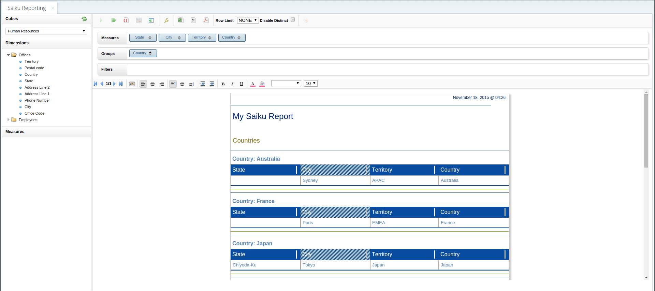655x291 pixels.
Task: Go to previous report page
Action: 102,84
